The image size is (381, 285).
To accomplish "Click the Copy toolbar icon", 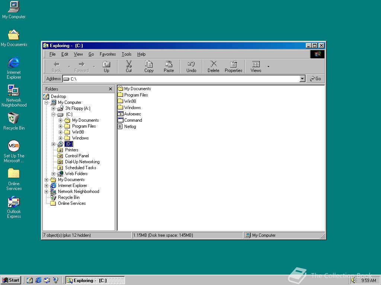I will tap(149, 64).
